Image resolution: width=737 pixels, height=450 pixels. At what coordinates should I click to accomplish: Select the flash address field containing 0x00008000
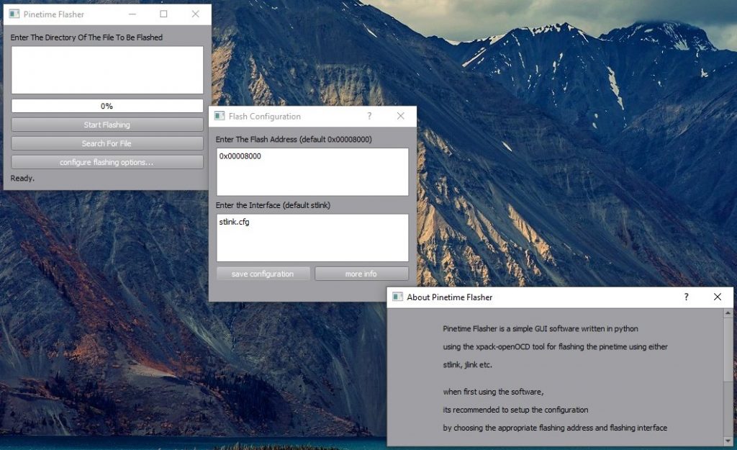pos(312,171)
